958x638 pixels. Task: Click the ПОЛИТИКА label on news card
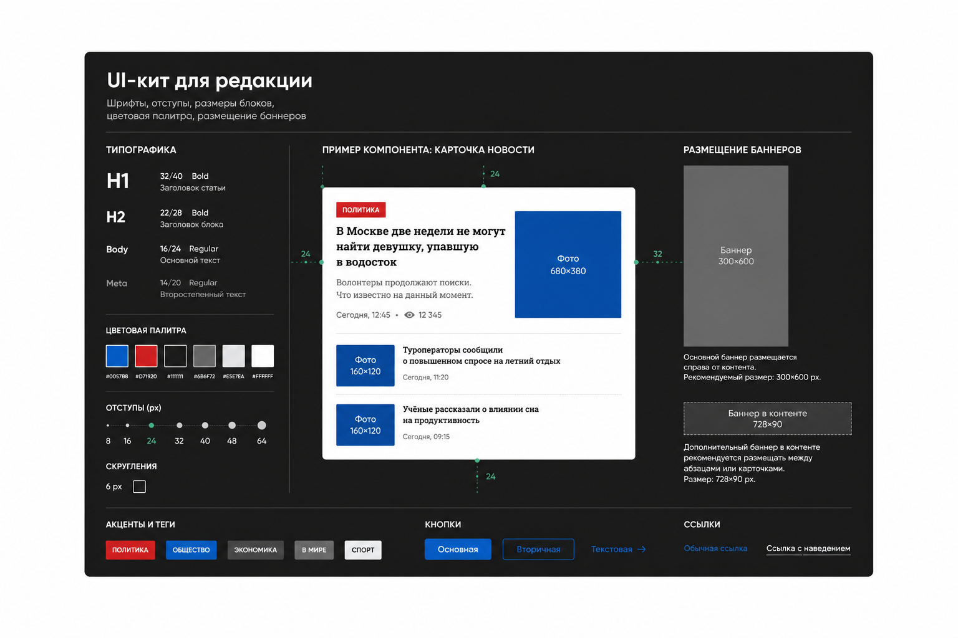pyautogui.click(x=361, y=210)
